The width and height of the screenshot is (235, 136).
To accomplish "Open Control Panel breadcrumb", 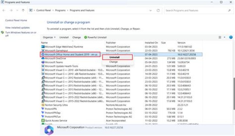I will tap(44, 10).
